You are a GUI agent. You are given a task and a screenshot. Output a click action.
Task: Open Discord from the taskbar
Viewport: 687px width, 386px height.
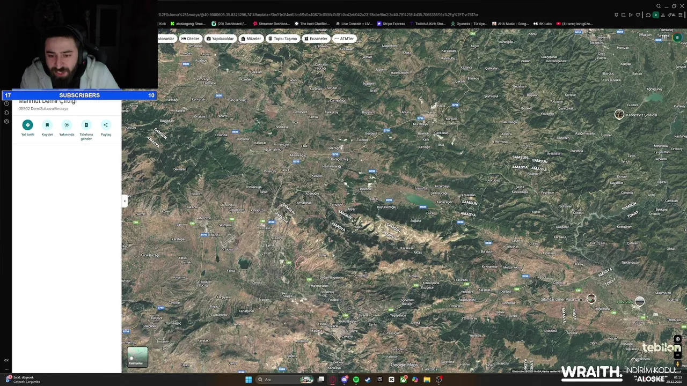[x=345, y=380]
